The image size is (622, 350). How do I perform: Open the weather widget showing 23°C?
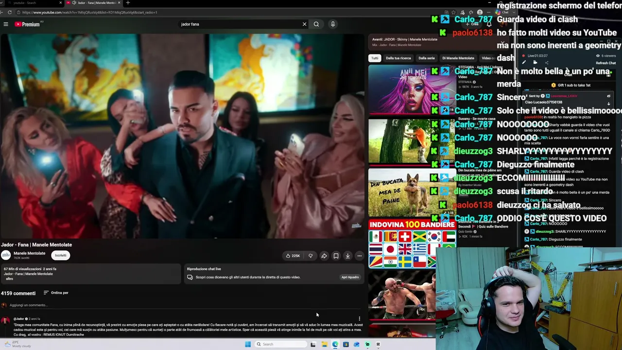[x=17, y=344]
